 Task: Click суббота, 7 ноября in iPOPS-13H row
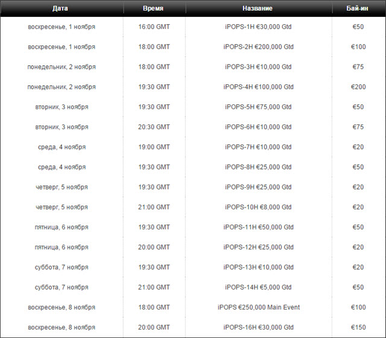coord(62,267)
